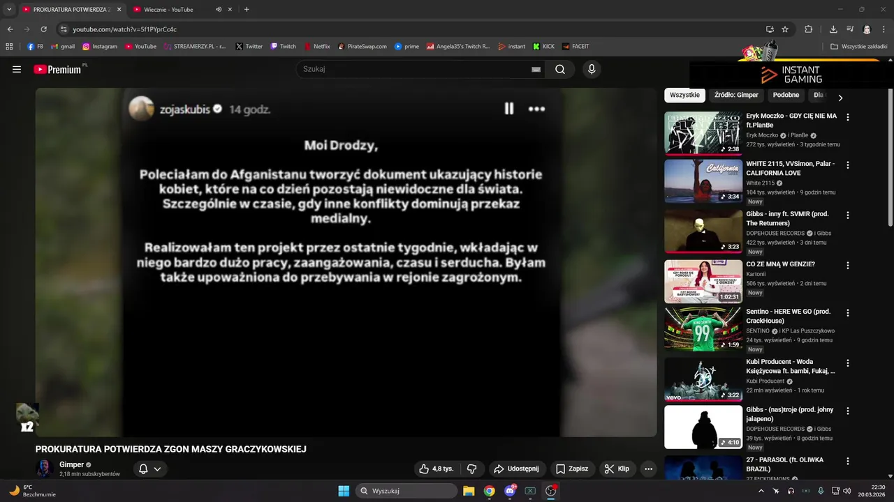This screenshot has height=502, width=894.
Task: Open the browser extensions puzzle icon
Action: (x=809, y=29)
